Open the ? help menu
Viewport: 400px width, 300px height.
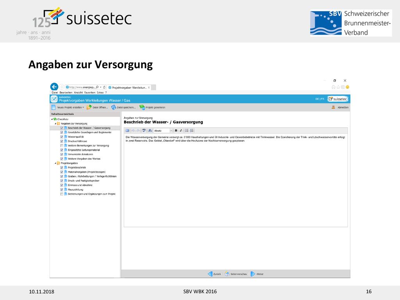point(106,93)
